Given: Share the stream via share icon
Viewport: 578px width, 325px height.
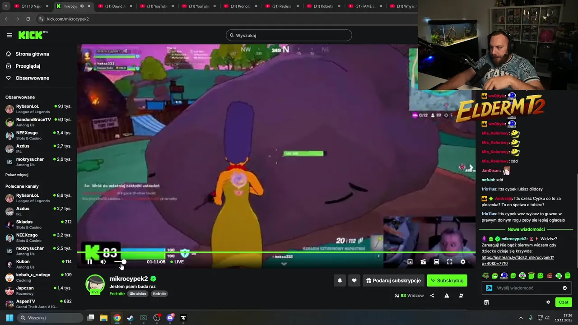Looking at the screenshot, I should (x=433, y=296).
